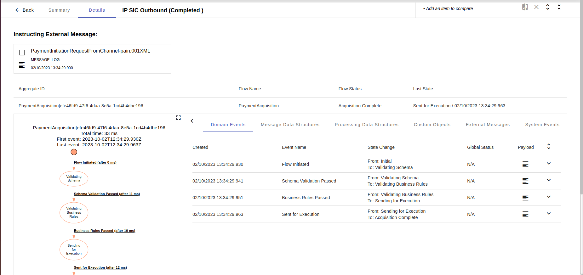Click the Event Name column header
Viewport: 583px width, 275px height.
(294, 147)
